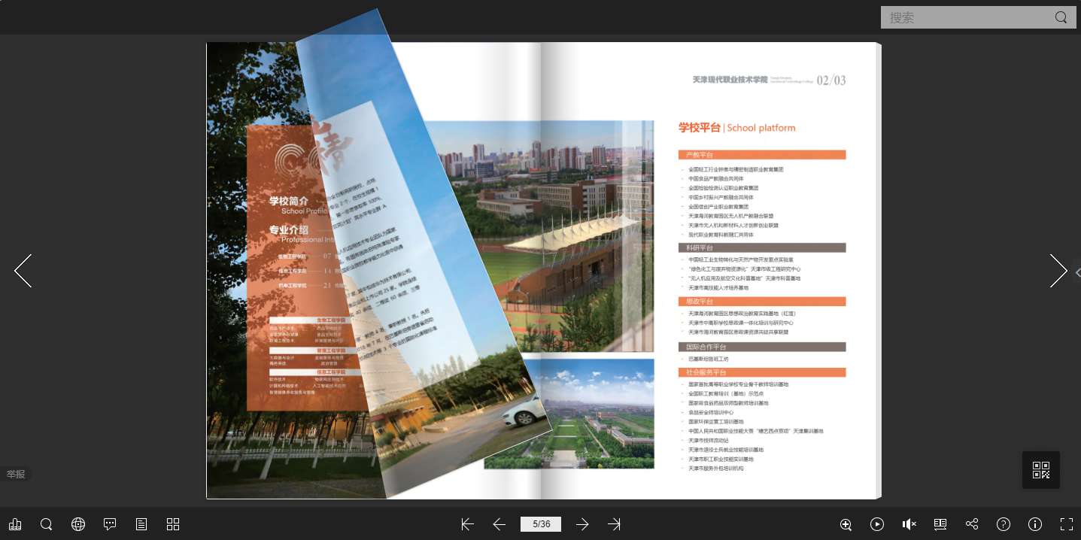The width and height of the screenshot is (1081, 540).
Task: Click the 科研平台 section header
Action: 762,247
